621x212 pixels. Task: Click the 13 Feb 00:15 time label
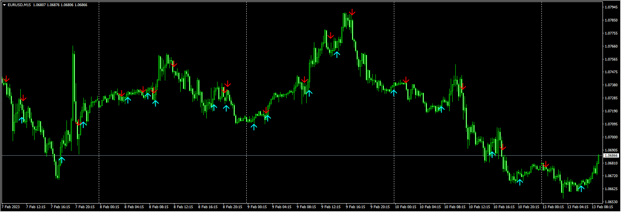click(x=553, y=207)
